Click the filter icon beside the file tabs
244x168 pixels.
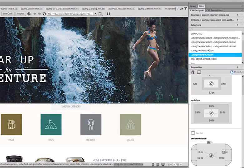point(185,9)
